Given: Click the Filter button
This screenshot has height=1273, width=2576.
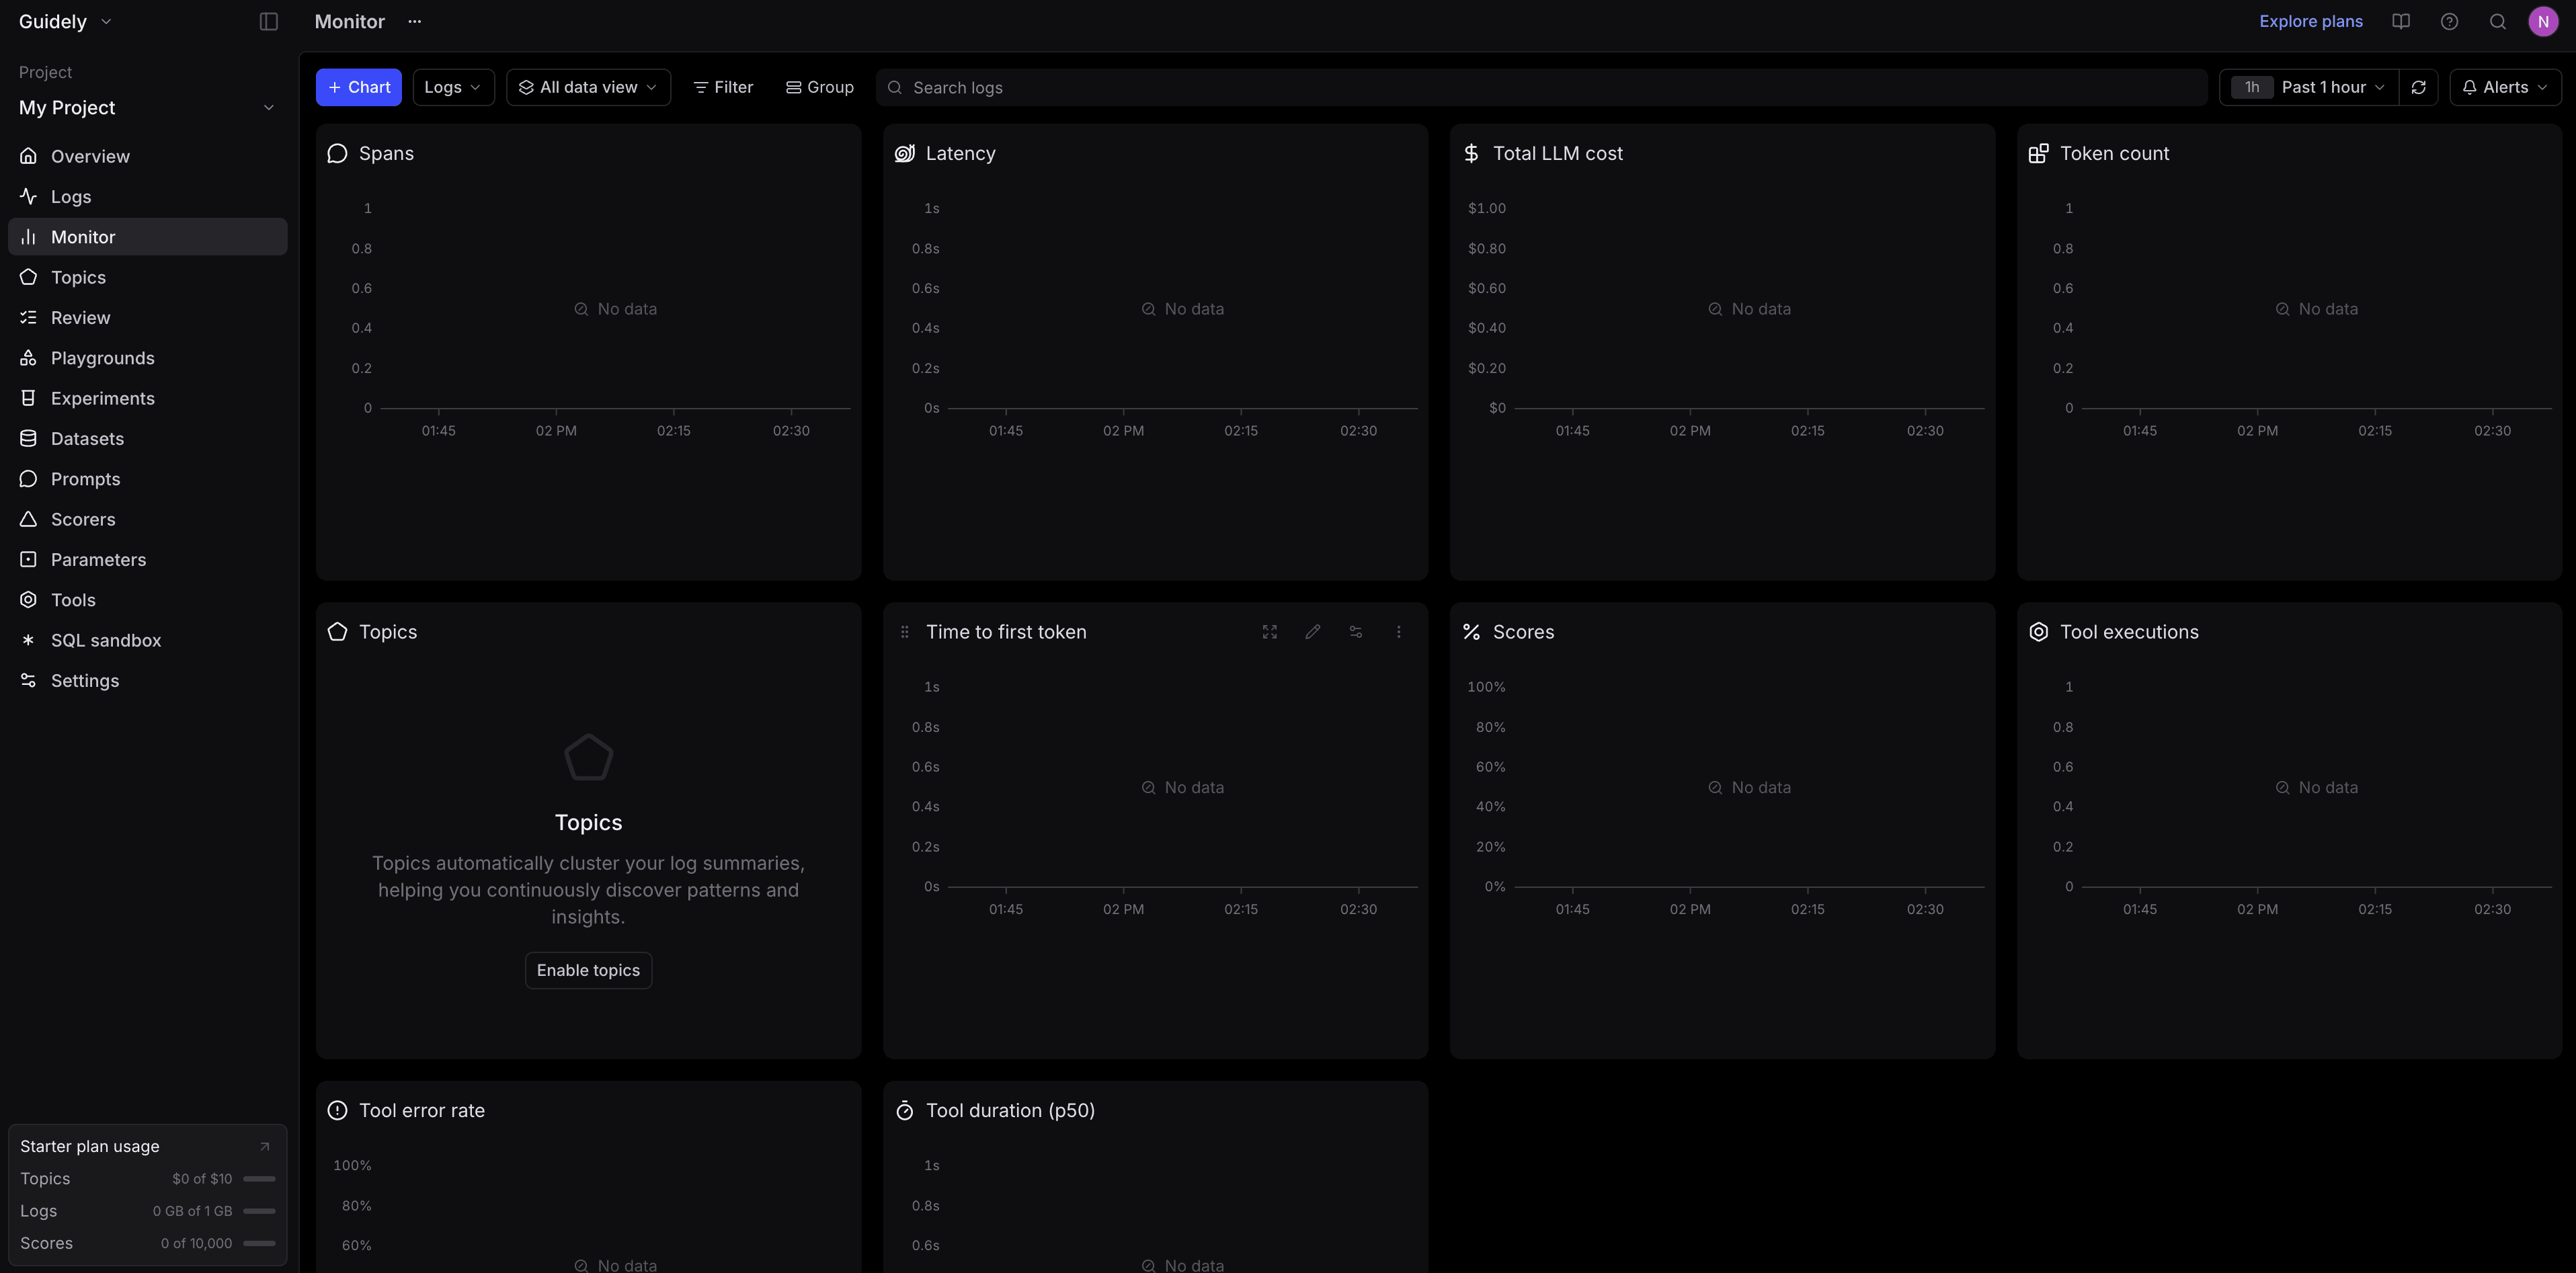Looking at the screenshot, I should tap(723, 87).
